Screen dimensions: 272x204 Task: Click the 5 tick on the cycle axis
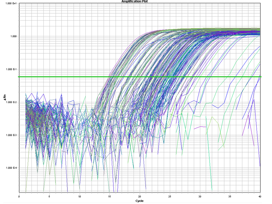coord(49,197)
